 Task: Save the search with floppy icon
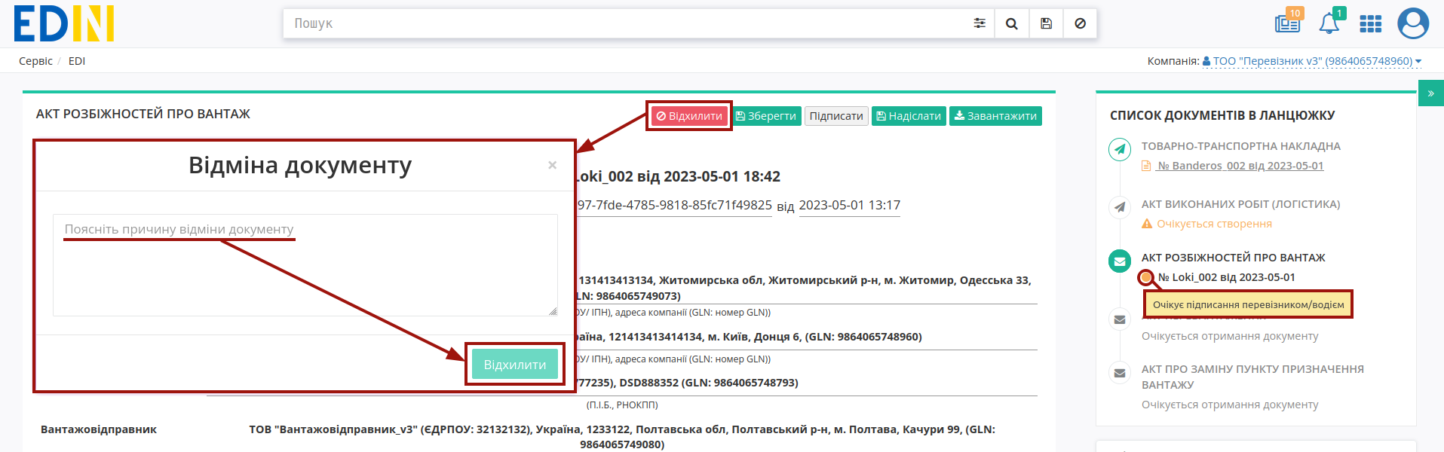click(x=1046, y=23)
